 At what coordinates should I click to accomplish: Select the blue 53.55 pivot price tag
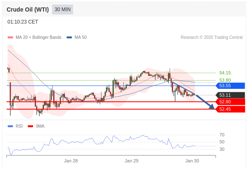point(230,86)
